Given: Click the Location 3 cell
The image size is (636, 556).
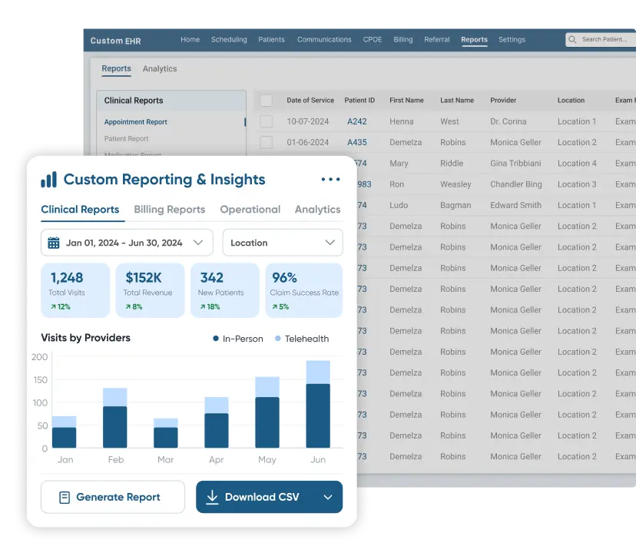Looking at the screenshot, I should pos(577,184).
